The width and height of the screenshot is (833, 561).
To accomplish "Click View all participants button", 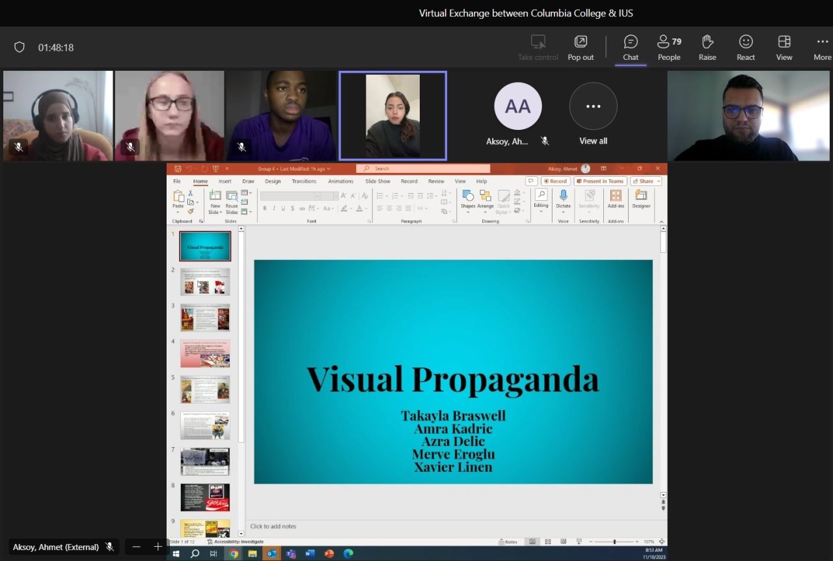I will [x=593, y=106].
